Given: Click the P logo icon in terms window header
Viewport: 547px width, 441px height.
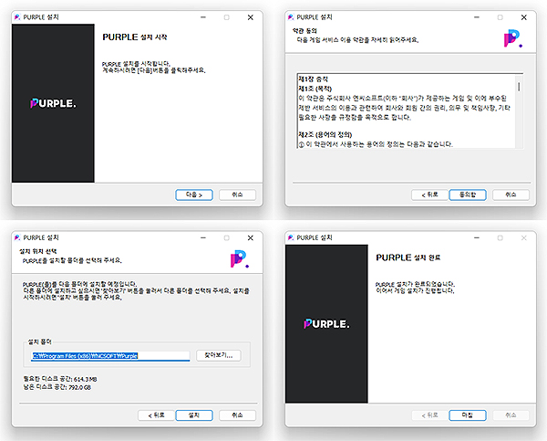Looking at the screenshot, I should (512, 38).
